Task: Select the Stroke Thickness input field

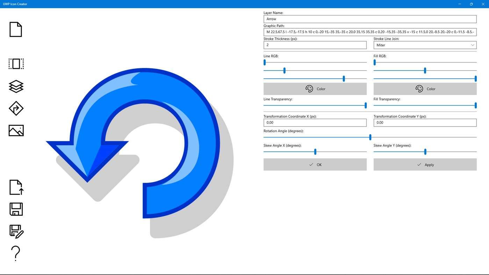Action: [315, 45]
